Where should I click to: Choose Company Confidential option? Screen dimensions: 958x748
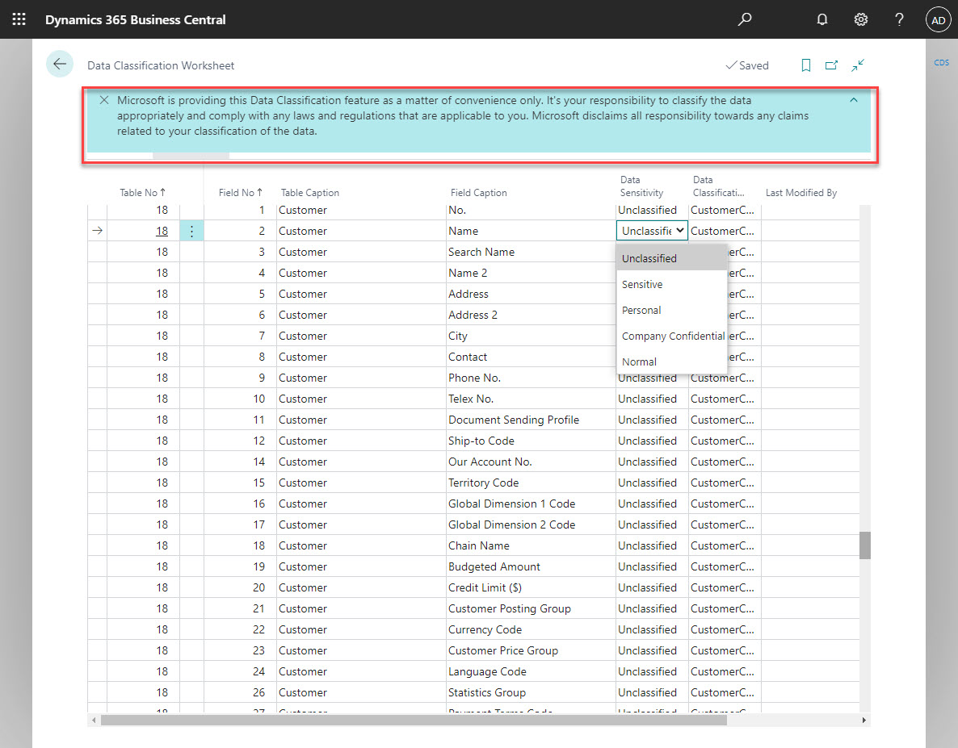click(x=672, y=336)
